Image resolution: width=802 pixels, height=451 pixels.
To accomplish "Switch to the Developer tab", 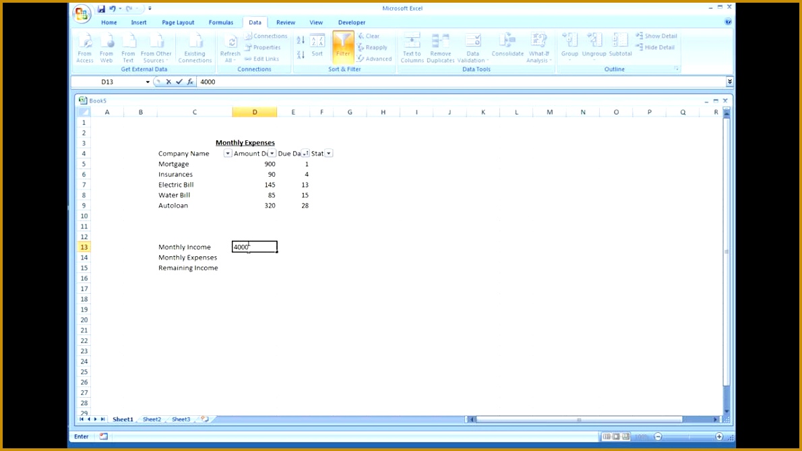I will (x=352, y=22).
